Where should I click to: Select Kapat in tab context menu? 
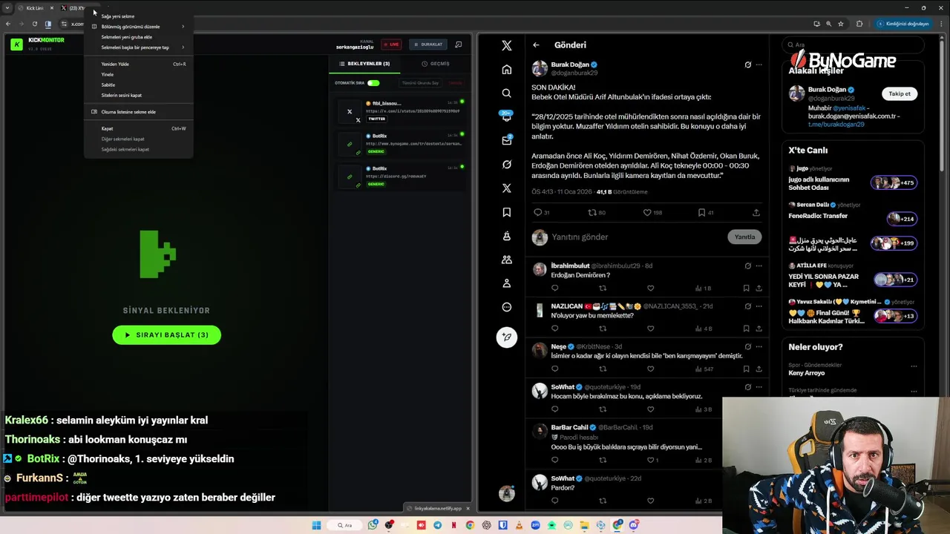point(138,128)
